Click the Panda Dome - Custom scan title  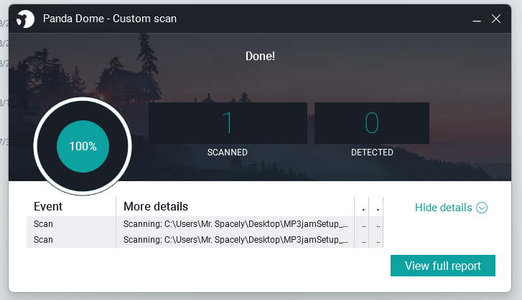click(110, 19)
